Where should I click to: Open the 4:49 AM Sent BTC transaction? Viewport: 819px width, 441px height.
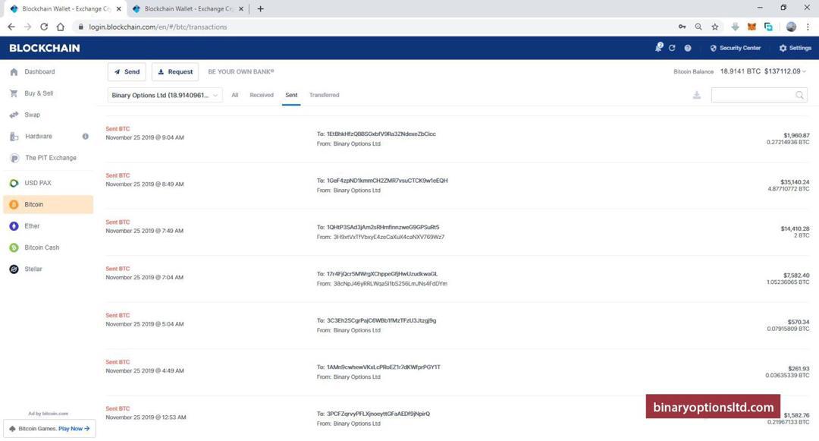[457, 371]
